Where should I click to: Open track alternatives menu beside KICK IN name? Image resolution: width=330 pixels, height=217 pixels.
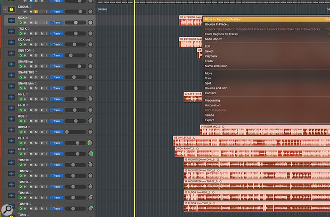[x=30, y=18]
